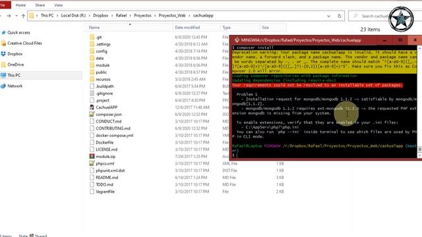Select the CONDUCT.md file icon
The image size is (422, 237).
[92, 121]
